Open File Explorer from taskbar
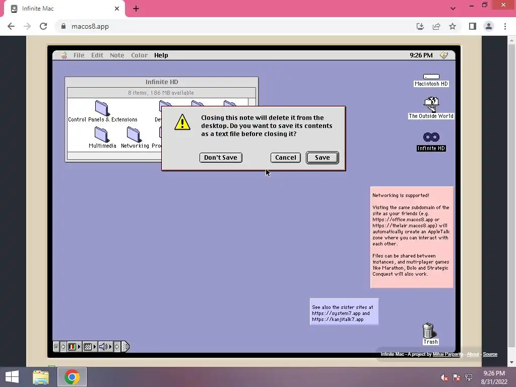The image size is (516, 387). coord(41,377)
